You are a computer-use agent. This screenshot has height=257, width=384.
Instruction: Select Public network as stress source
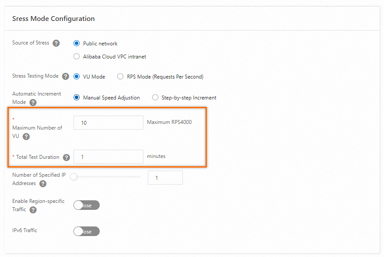click(77, 43)
